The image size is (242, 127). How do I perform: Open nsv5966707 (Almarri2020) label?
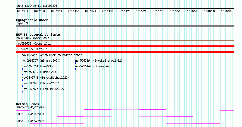pyautogui.click(x=41, y=61)
